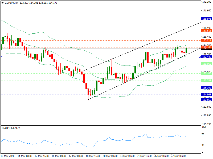Click the 11 Mar 08:00 time label
The image size is (213, 159).
(25, 156)
